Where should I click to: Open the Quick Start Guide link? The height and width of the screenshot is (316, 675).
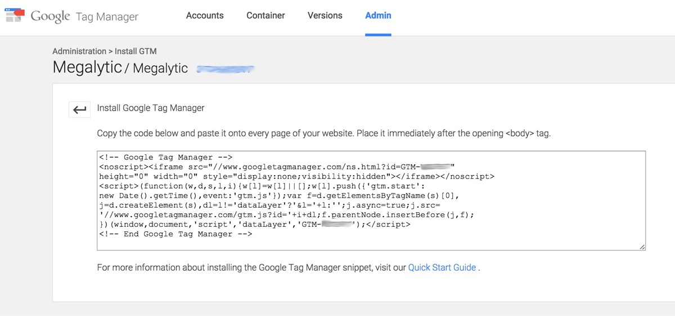pyautogui.click(x=442, y=268)
